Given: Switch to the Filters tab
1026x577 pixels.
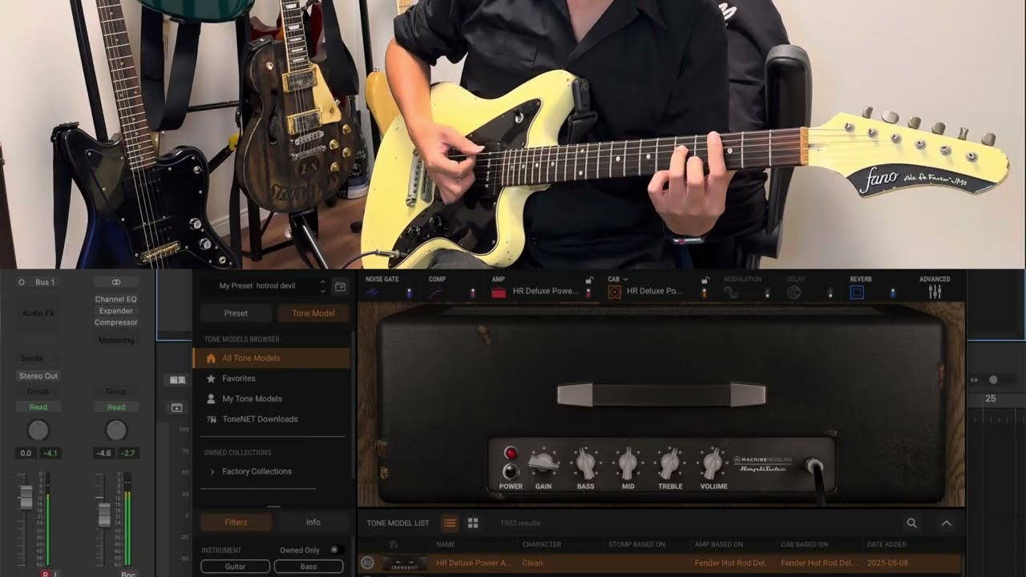Looking at the screenshot, I should 236,522.
